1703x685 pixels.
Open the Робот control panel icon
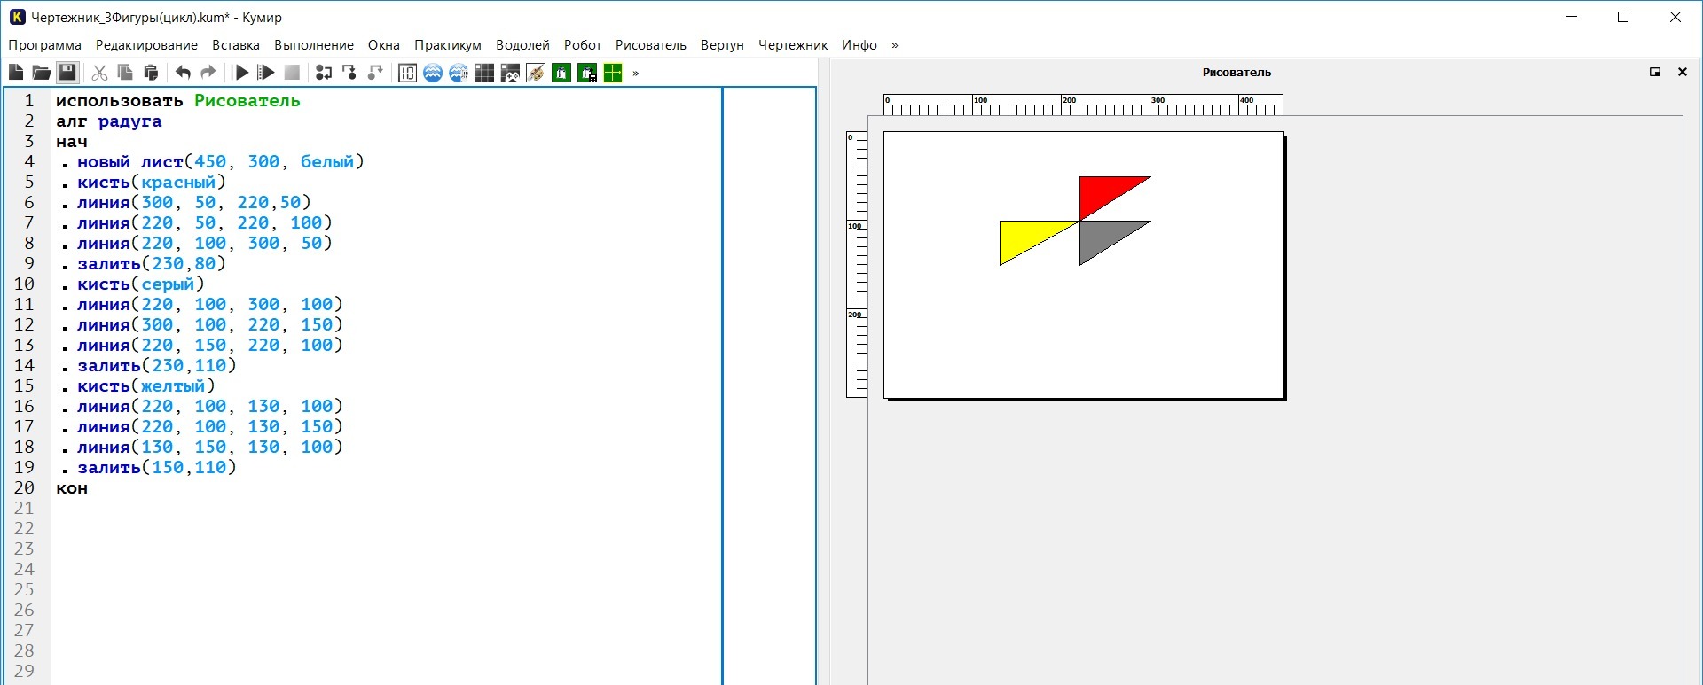point(510,73)
